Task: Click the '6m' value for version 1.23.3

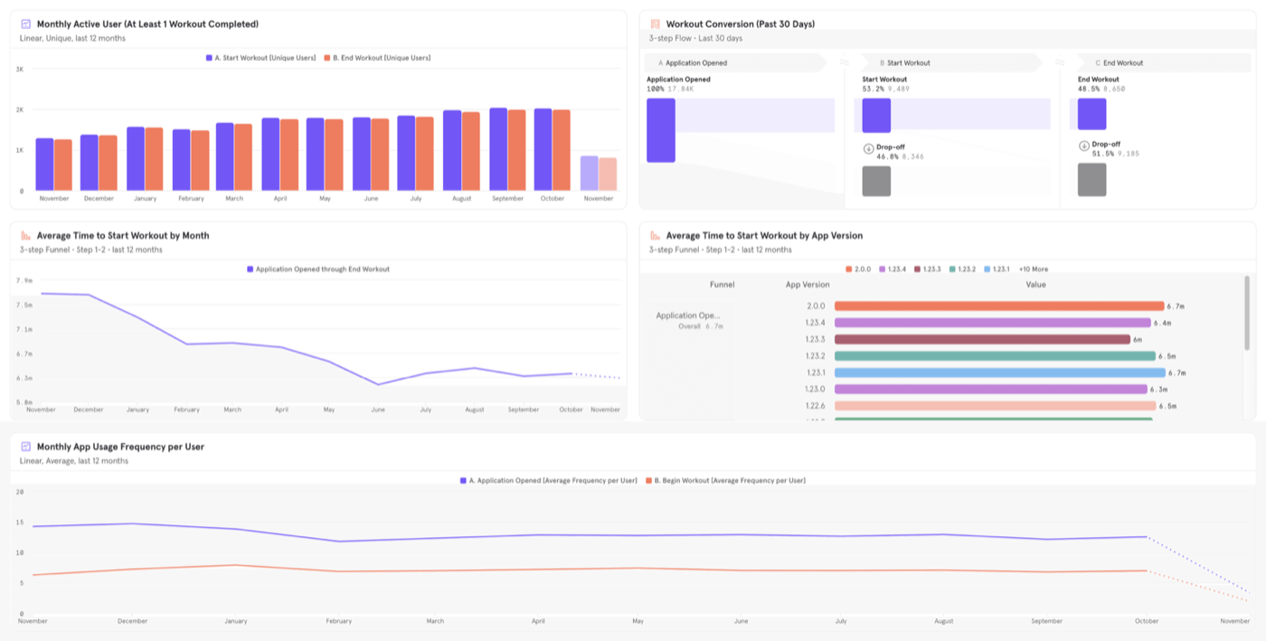Action: (x=1138, y=340)
